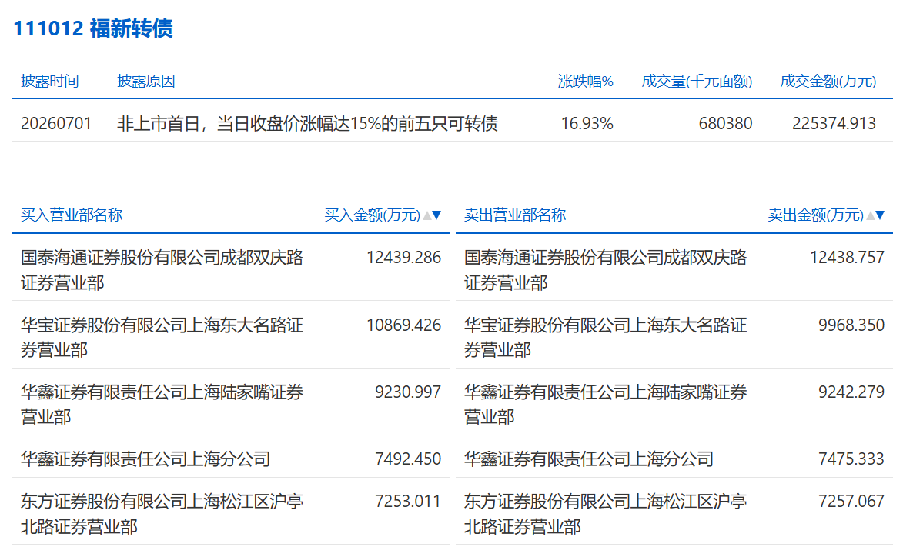Select the volume value 680380
Image resolution: width=903 pixels, height=547 pixels.
pyautogui.click(x=725, y=124)
